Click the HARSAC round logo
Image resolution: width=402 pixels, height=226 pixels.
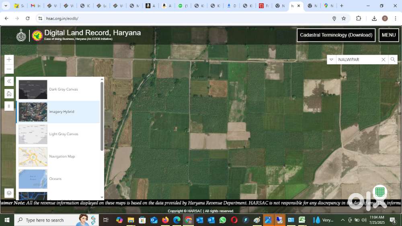37,36
